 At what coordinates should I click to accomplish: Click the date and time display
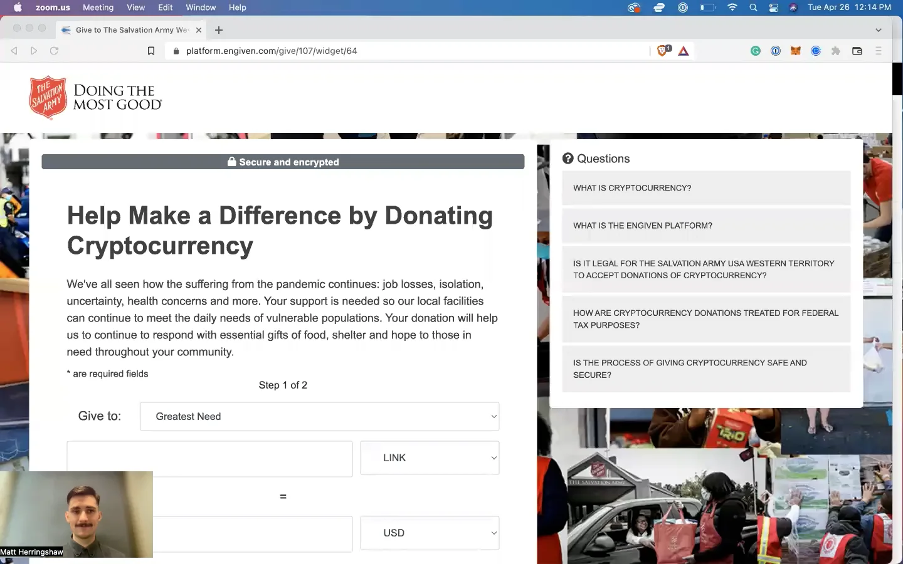click(849, 8)
